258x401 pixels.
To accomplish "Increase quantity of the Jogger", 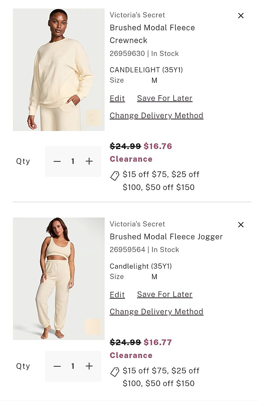I will (89, 366).
